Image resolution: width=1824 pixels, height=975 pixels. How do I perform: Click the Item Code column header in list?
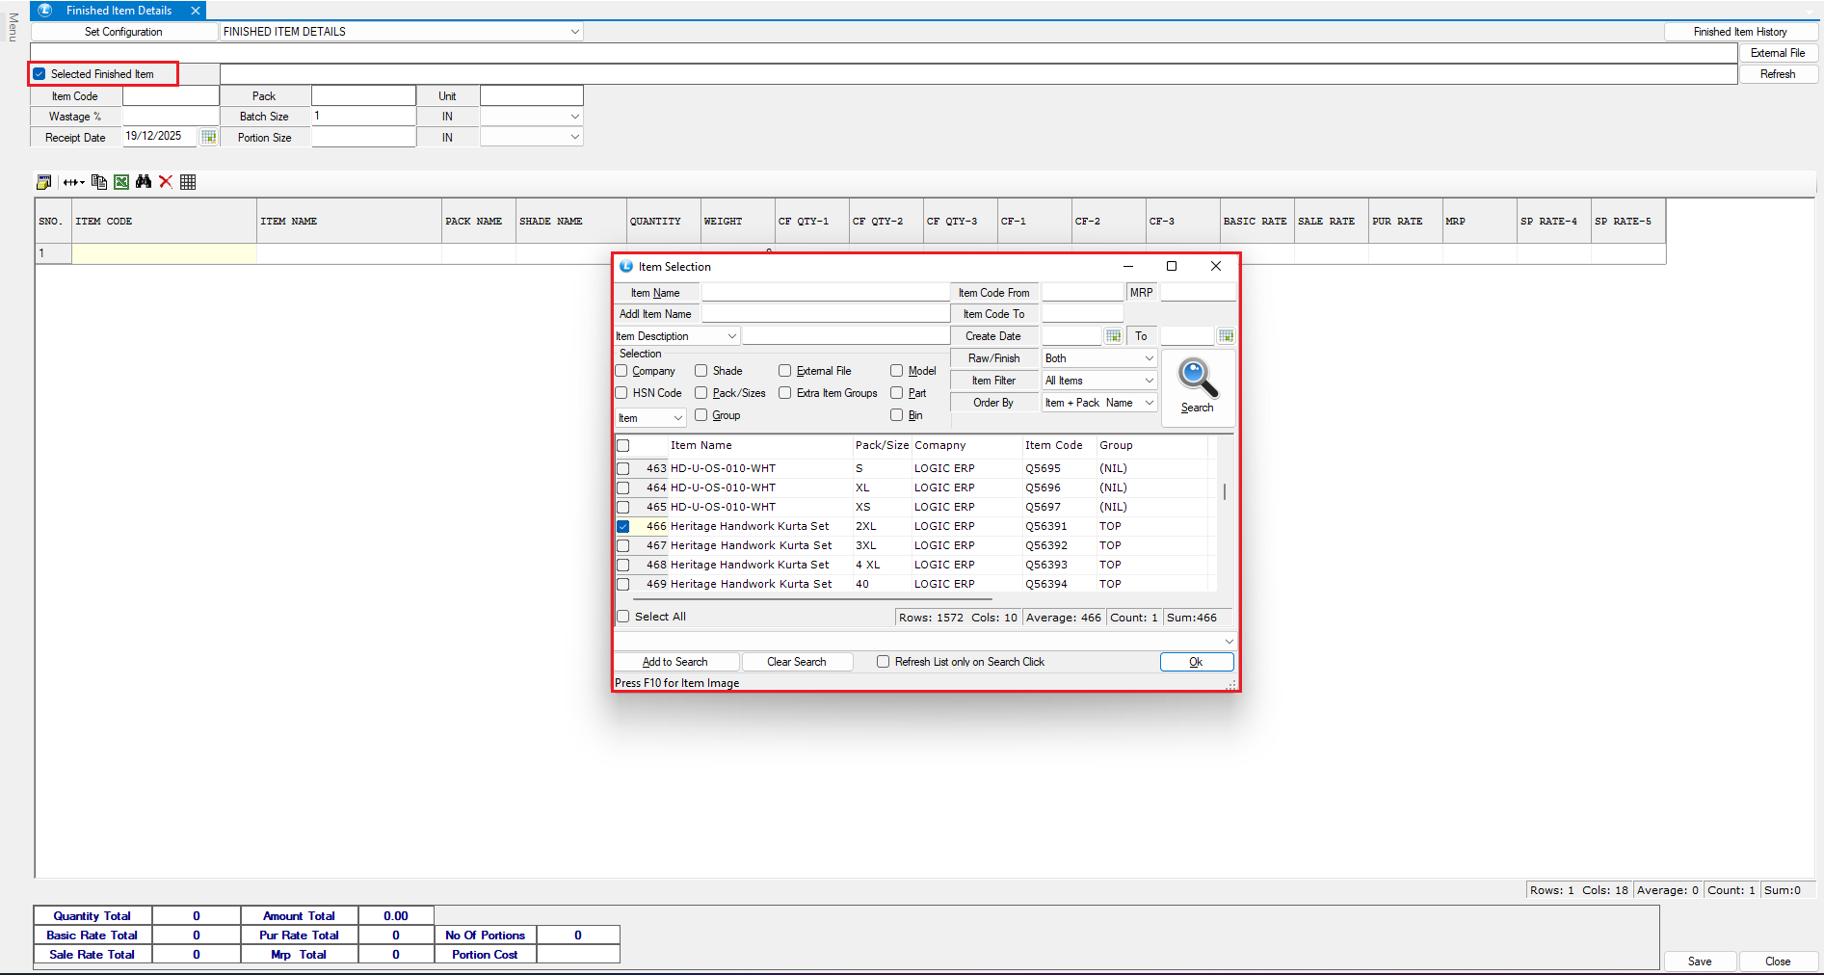tap(1053, 445)
